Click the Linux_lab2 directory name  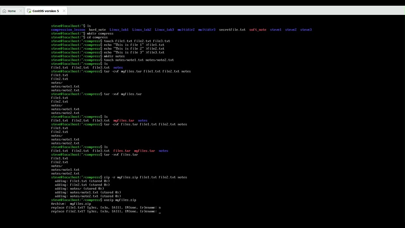point(142,30)
